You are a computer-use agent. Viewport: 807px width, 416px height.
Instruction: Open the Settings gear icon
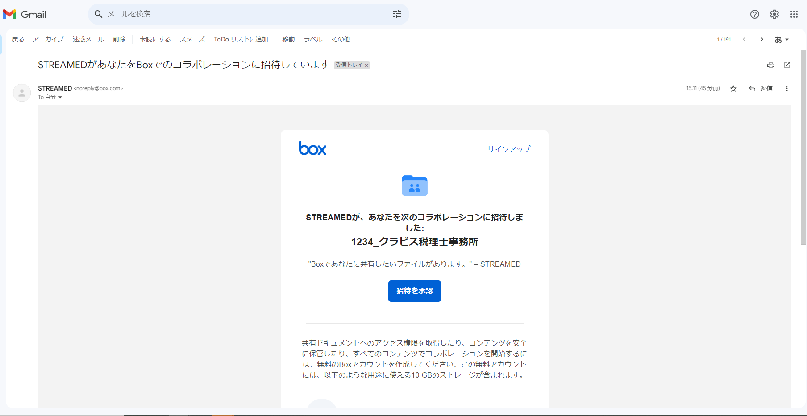(774, 14)
